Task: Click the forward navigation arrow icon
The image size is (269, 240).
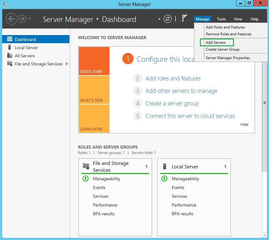Action: 22,19
